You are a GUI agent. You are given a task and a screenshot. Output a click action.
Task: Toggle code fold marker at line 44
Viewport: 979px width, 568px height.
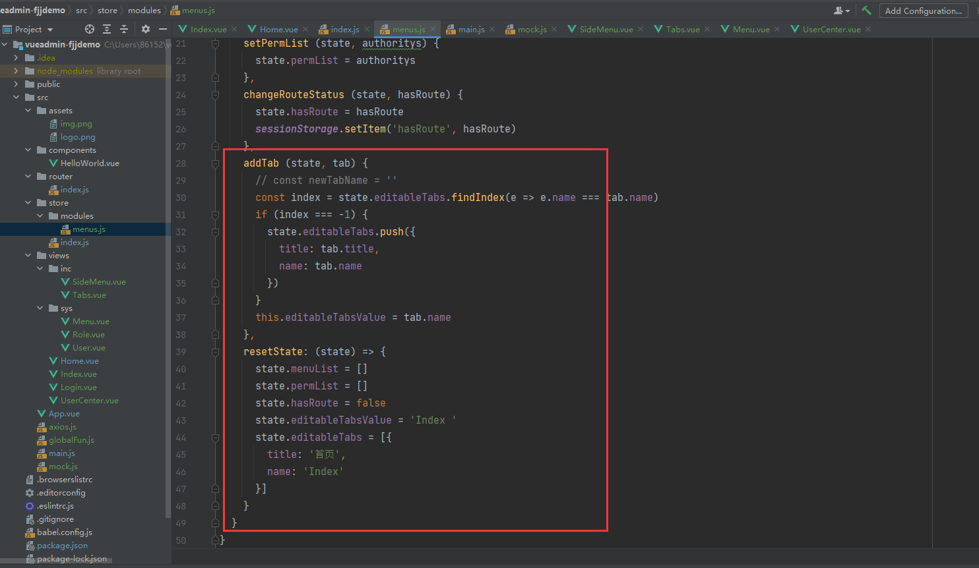(x=215, y=438)
